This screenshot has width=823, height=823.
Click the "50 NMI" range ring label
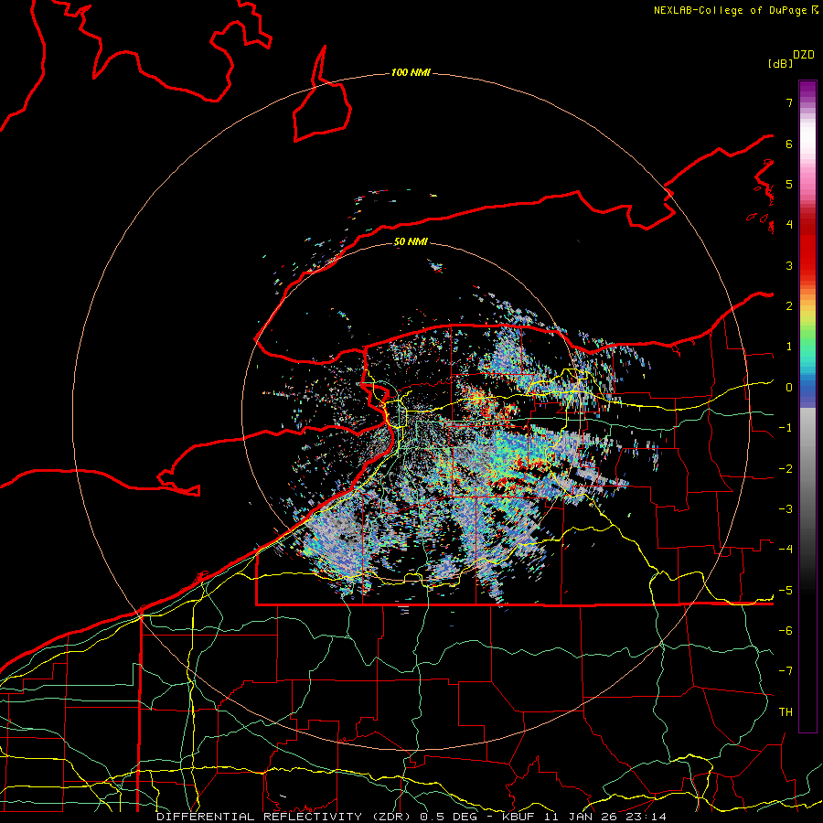tap(411, 241)
